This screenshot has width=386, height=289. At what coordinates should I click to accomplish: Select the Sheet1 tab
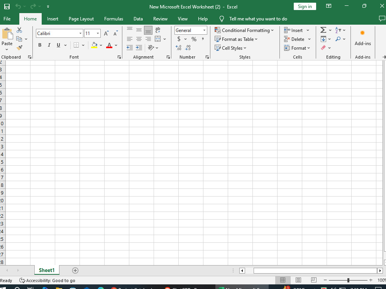pos(47,271)
